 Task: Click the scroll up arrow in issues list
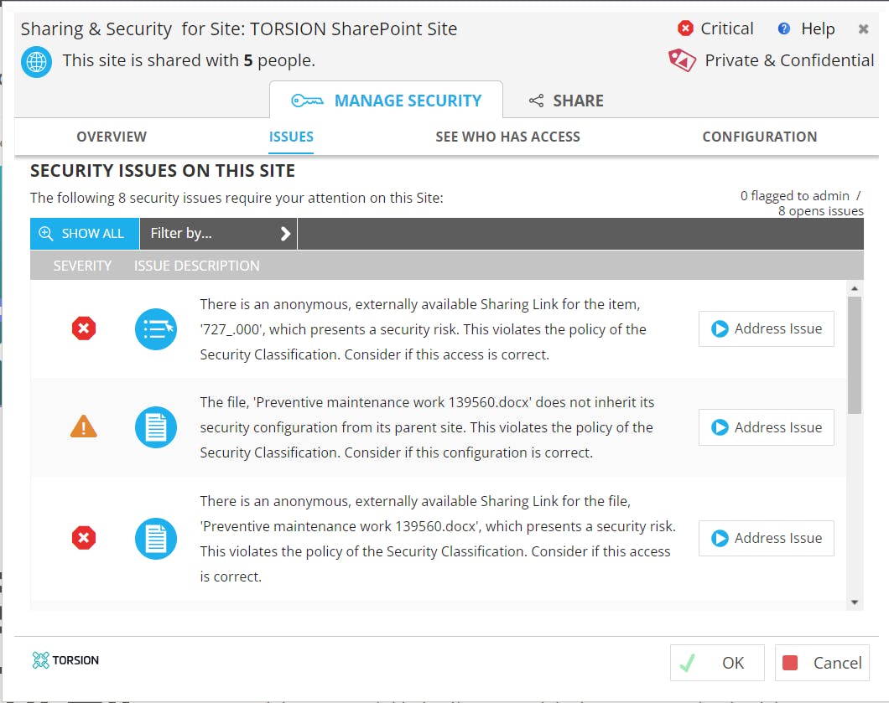pyautogui.click(x=855, y=289)
